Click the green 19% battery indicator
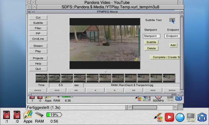 pyautogui.click(x=54, y=115)
